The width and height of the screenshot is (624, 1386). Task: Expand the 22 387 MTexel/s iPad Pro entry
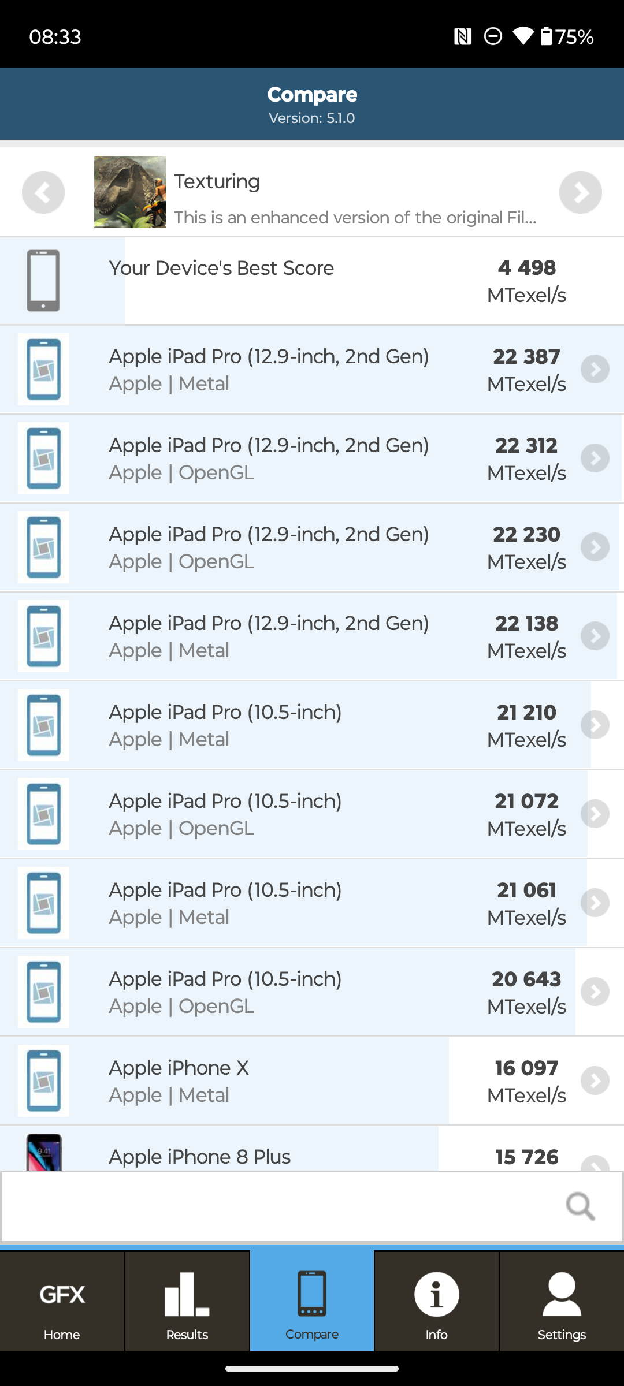[x=595, y=370]
